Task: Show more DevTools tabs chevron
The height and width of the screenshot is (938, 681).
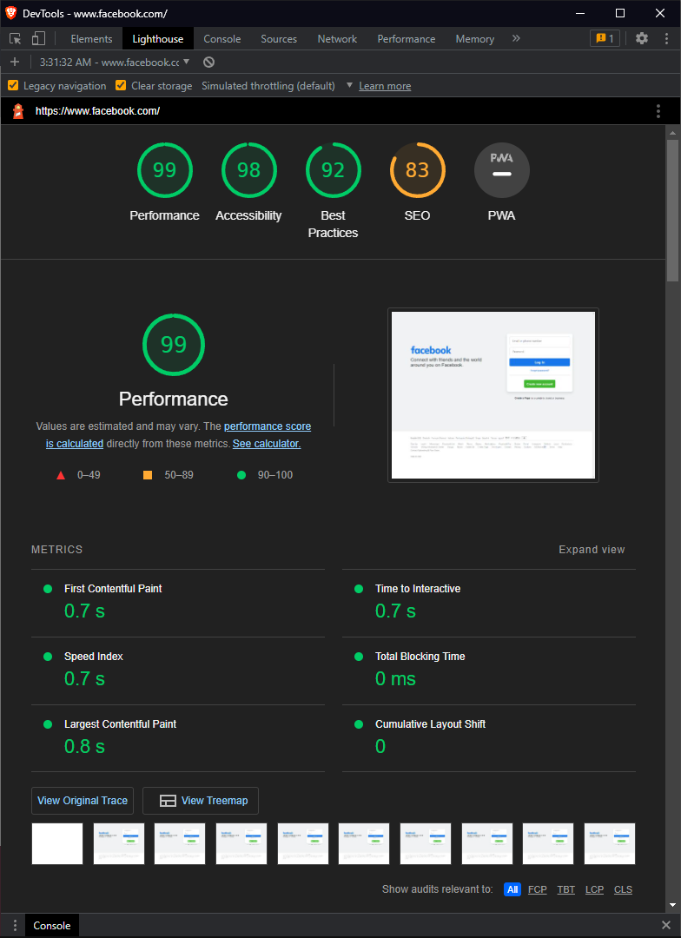Action: (516, 38)
